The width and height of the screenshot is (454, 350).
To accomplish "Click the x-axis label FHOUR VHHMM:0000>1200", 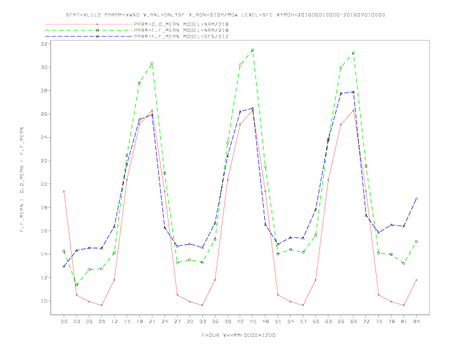I will pos(238,335).
